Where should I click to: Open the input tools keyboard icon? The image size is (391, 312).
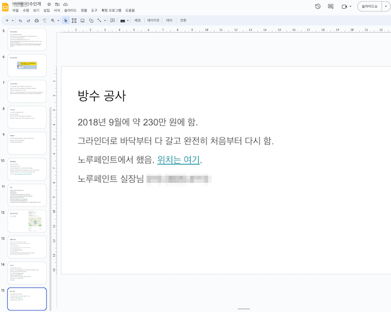[x=122, y=21]
